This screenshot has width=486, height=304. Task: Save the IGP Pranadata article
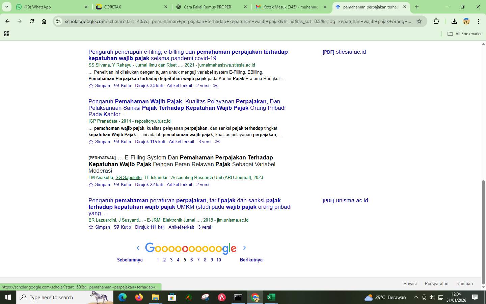click(x=99, y=142)
